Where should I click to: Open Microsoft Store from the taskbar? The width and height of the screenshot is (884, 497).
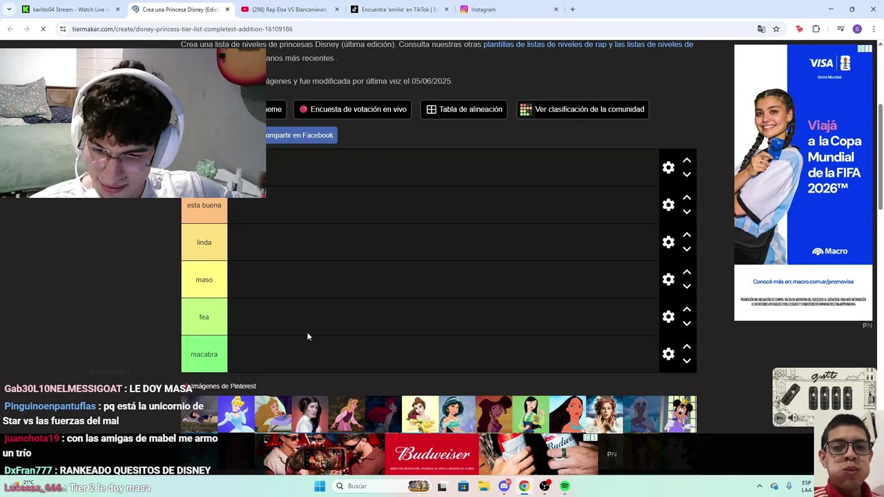[x=463, y=486]
